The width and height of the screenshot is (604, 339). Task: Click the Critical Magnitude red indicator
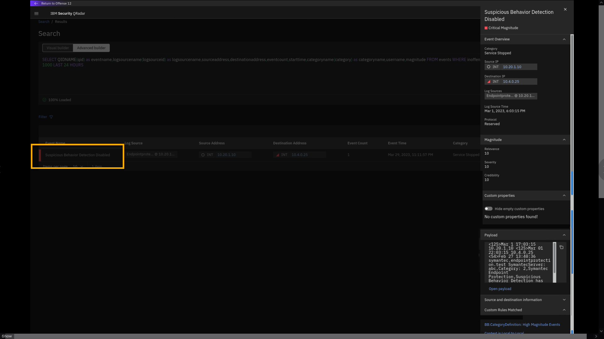pos(486,28)
